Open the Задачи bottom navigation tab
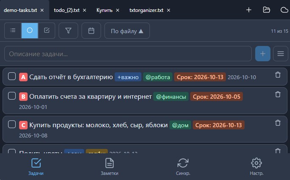 pyautogui.click(x=36, y=167)
